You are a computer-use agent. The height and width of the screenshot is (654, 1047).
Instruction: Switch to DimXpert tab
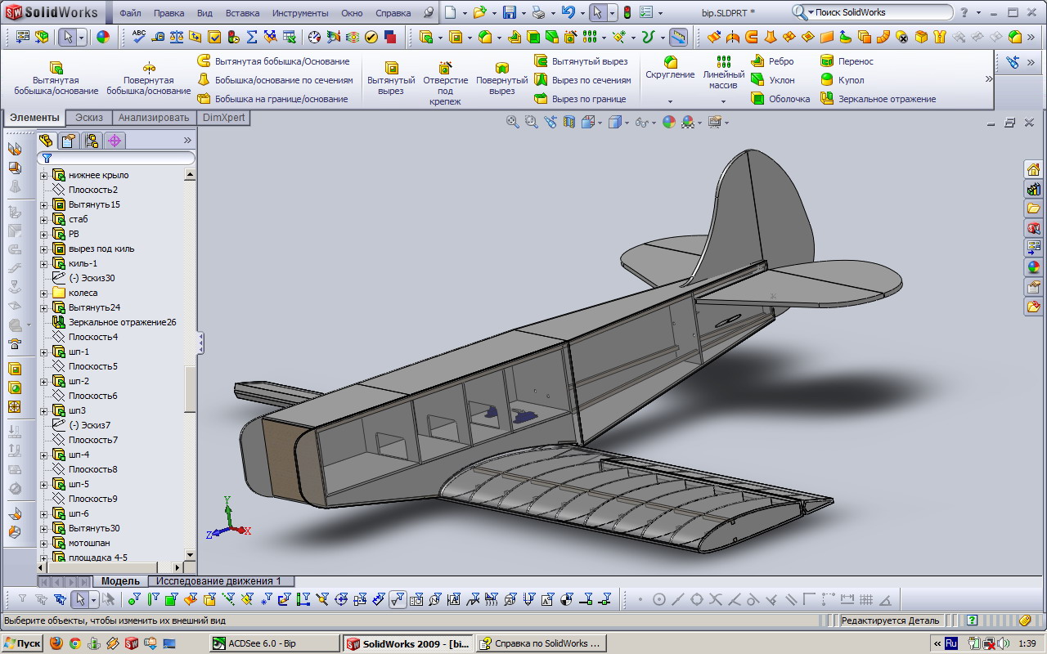[x=223, y=118]
